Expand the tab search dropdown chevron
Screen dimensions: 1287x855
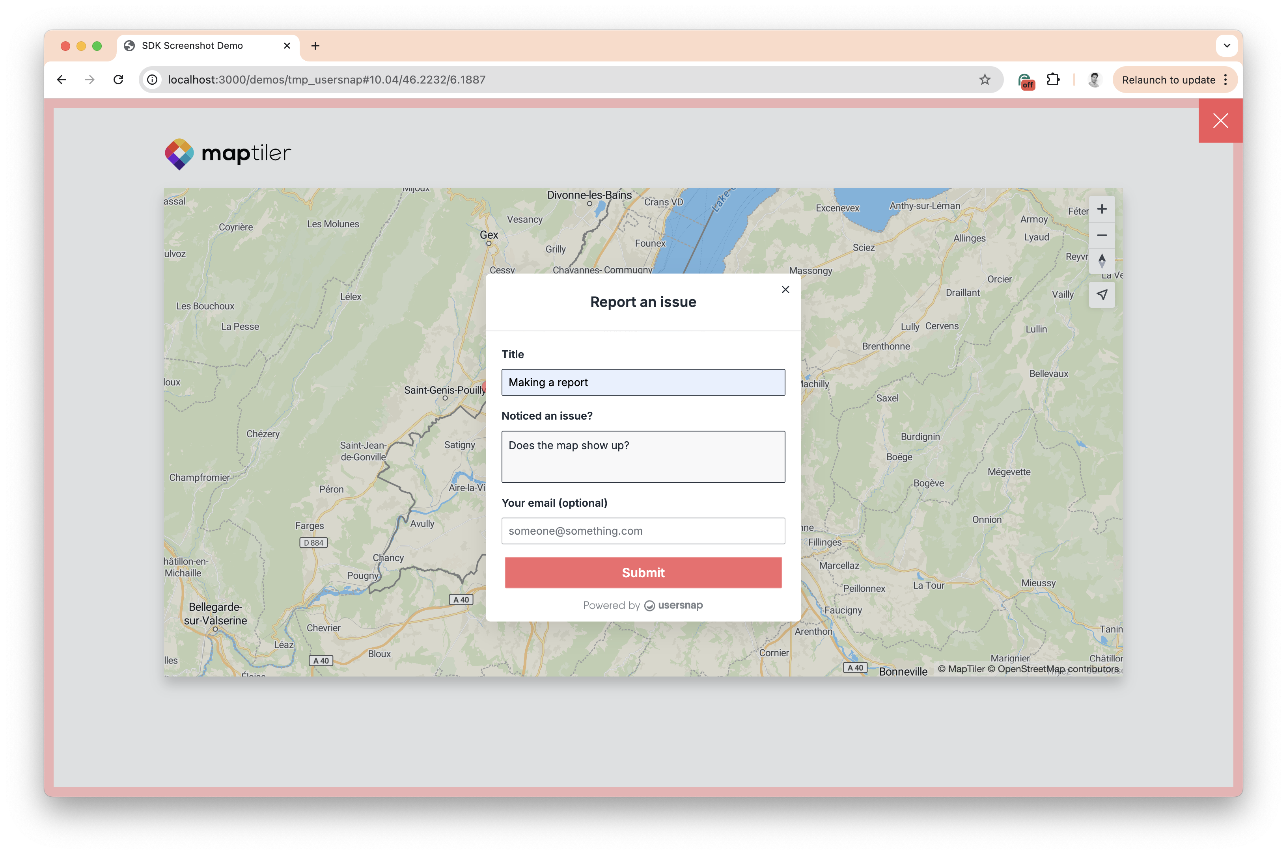(x=1226, y=46)
